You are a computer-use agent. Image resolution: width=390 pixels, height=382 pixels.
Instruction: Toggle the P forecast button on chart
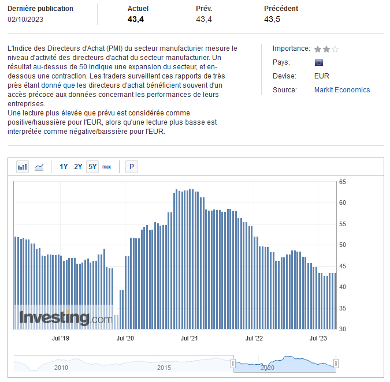click(x=132, y=167)
